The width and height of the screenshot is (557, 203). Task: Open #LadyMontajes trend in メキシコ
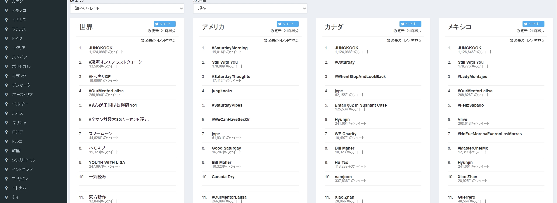[x=472, y=77]
